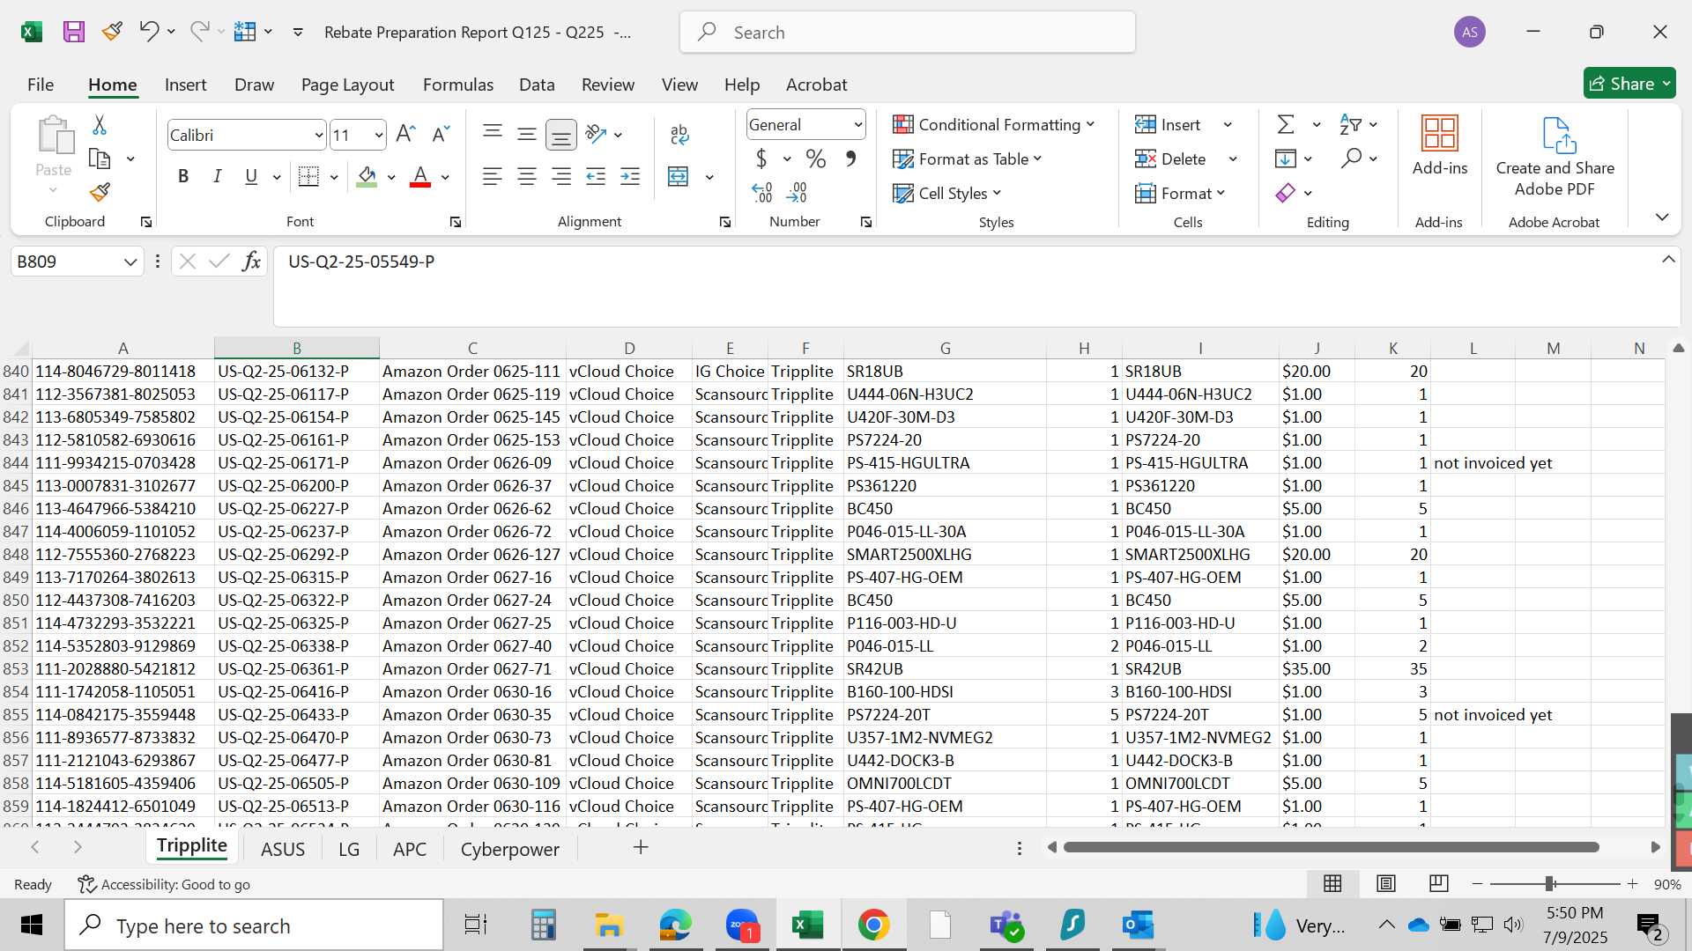The height and width of the screenshot is (951, 1692).
Task: Increase font size with large A icon
Action: 405,134
